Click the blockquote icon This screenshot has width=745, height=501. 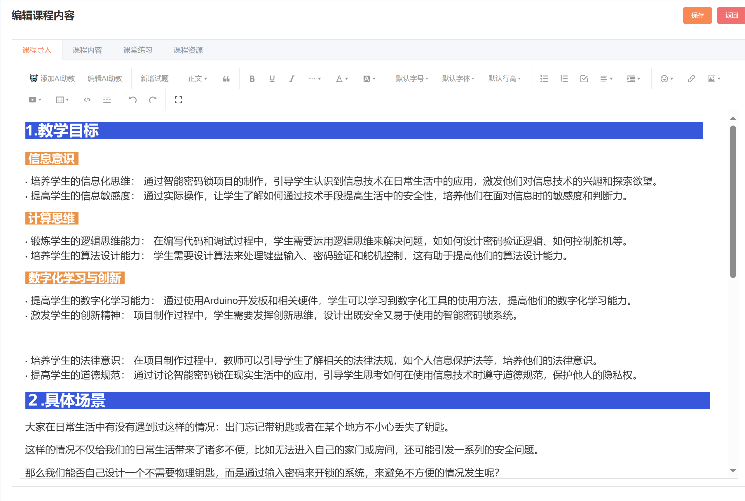pos(226,79)
